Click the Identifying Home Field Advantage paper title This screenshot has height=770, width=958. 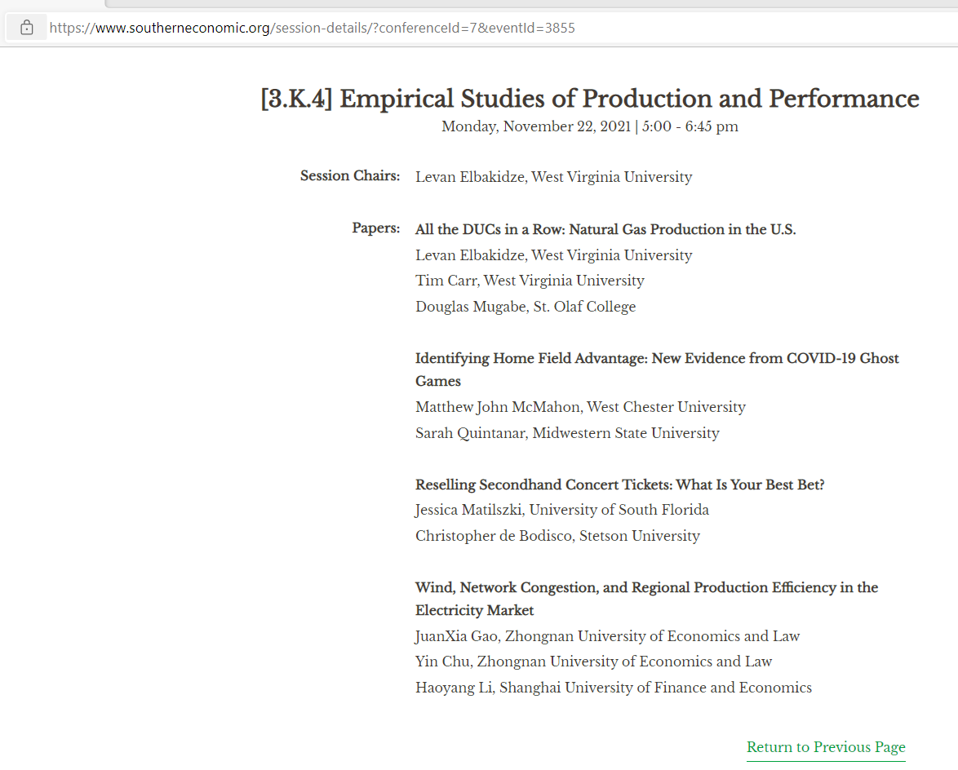click(657, 359)
